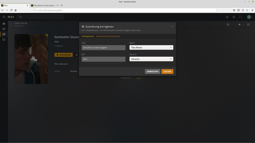
Task: Click the Firefox home button
Action: pos(15,10)
